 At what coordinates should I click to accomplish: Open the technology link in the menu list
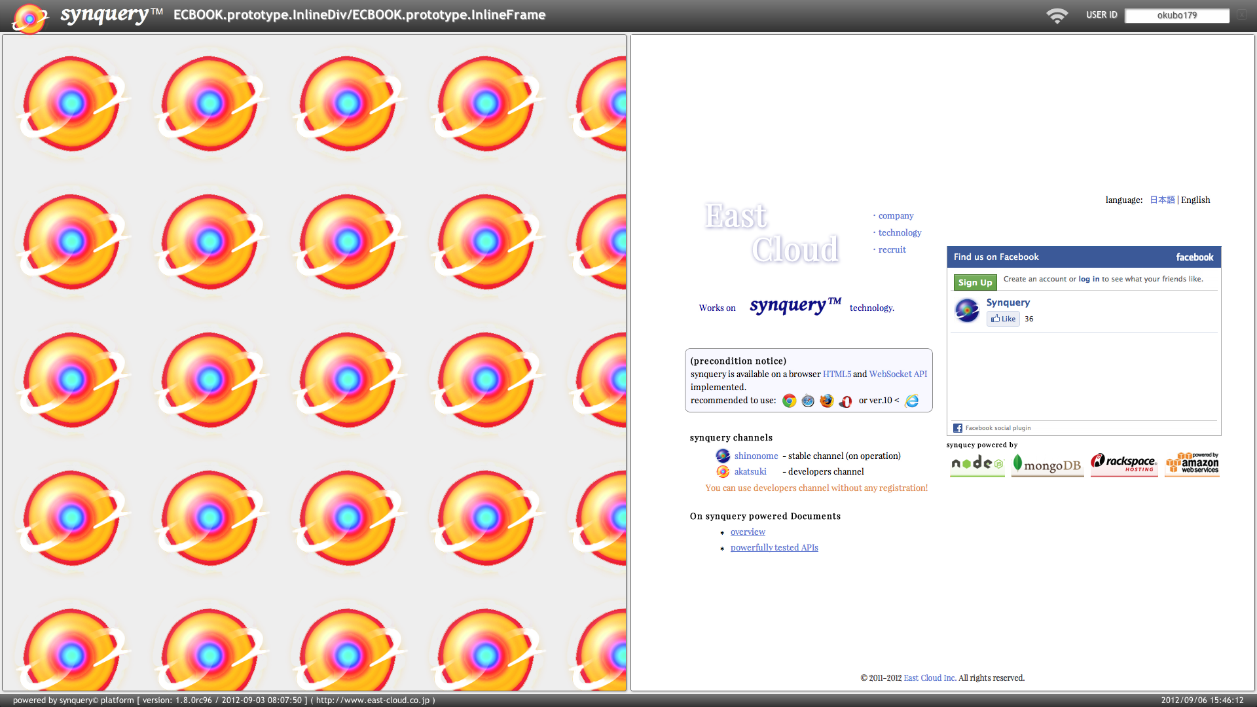[x=900, y=232]
